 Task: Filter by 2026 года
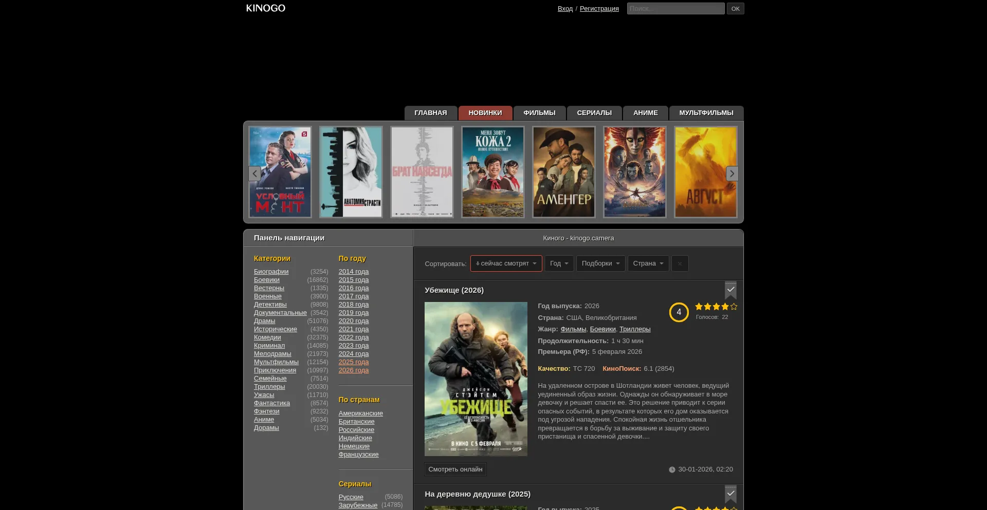click(x=354, y=370)
